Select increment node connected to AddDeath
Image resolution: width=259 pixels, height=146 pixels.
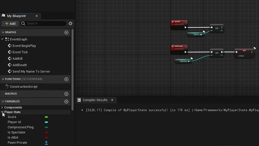[217, 53]
